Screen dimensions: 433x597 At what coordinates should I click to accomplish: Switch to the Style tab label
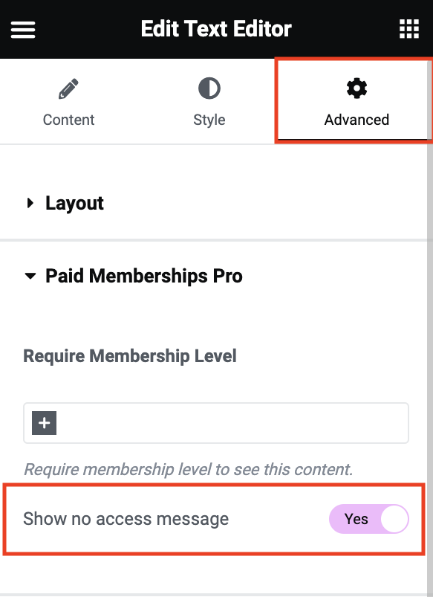tap(209, 120)
